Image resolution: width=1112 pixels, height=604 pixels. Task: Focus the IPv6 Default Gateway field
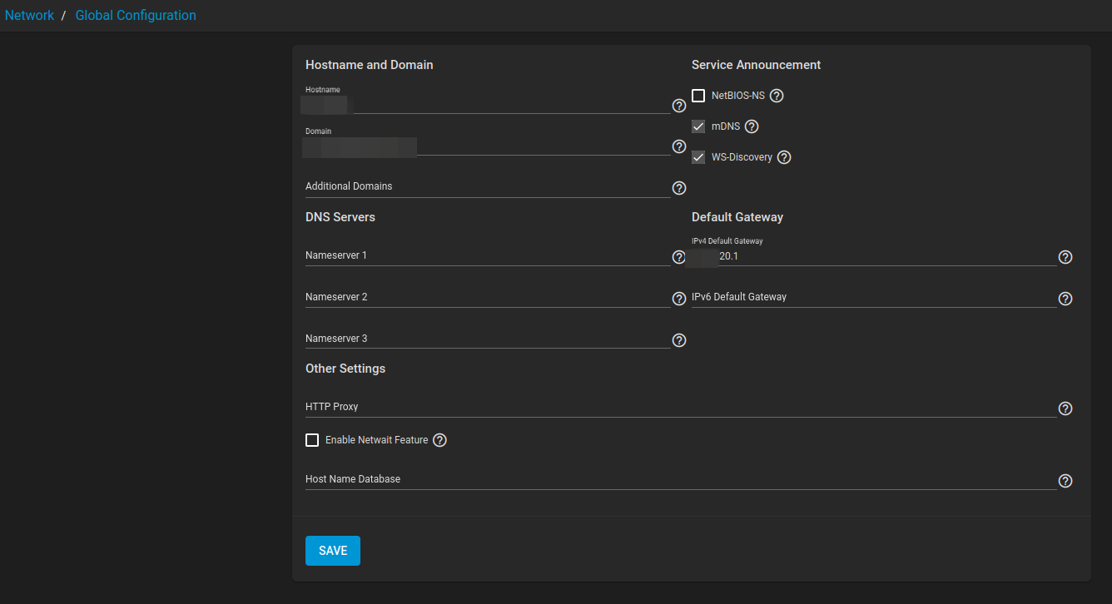click(x=874, y=298)
